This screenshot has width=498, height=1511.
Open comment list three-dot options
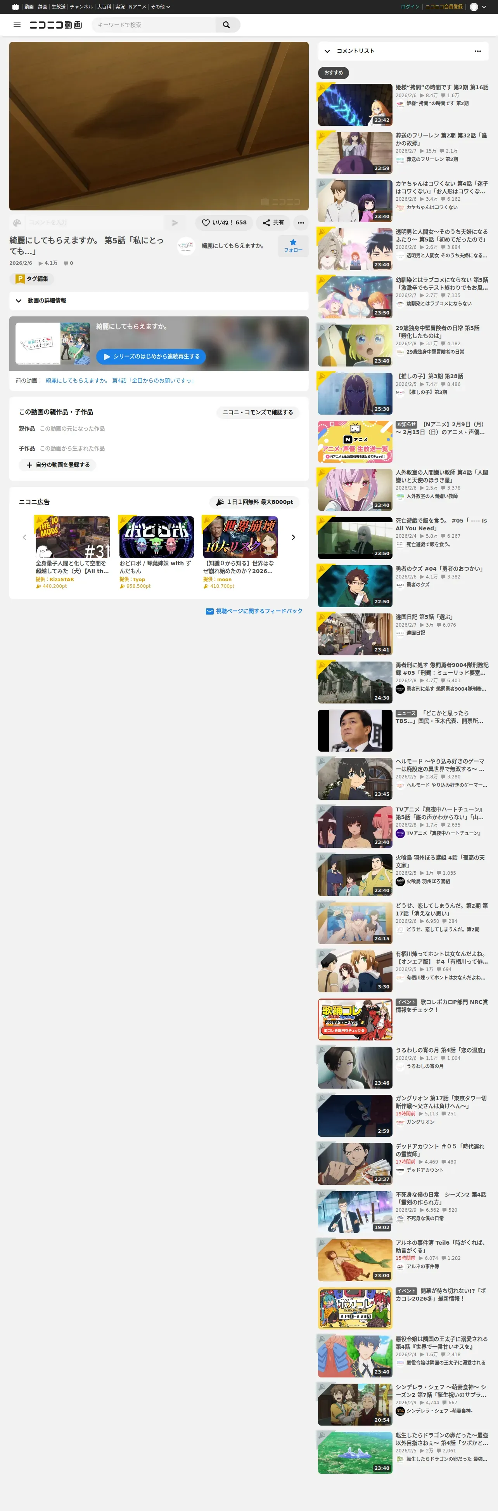pyautogui.click(x=477, y=51)
